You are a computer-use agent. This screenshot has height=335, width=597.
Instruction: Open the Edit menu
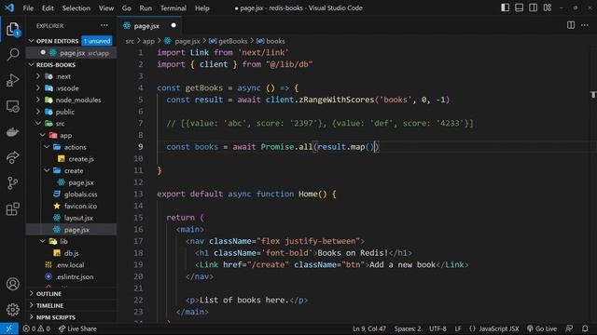[48, 8]
